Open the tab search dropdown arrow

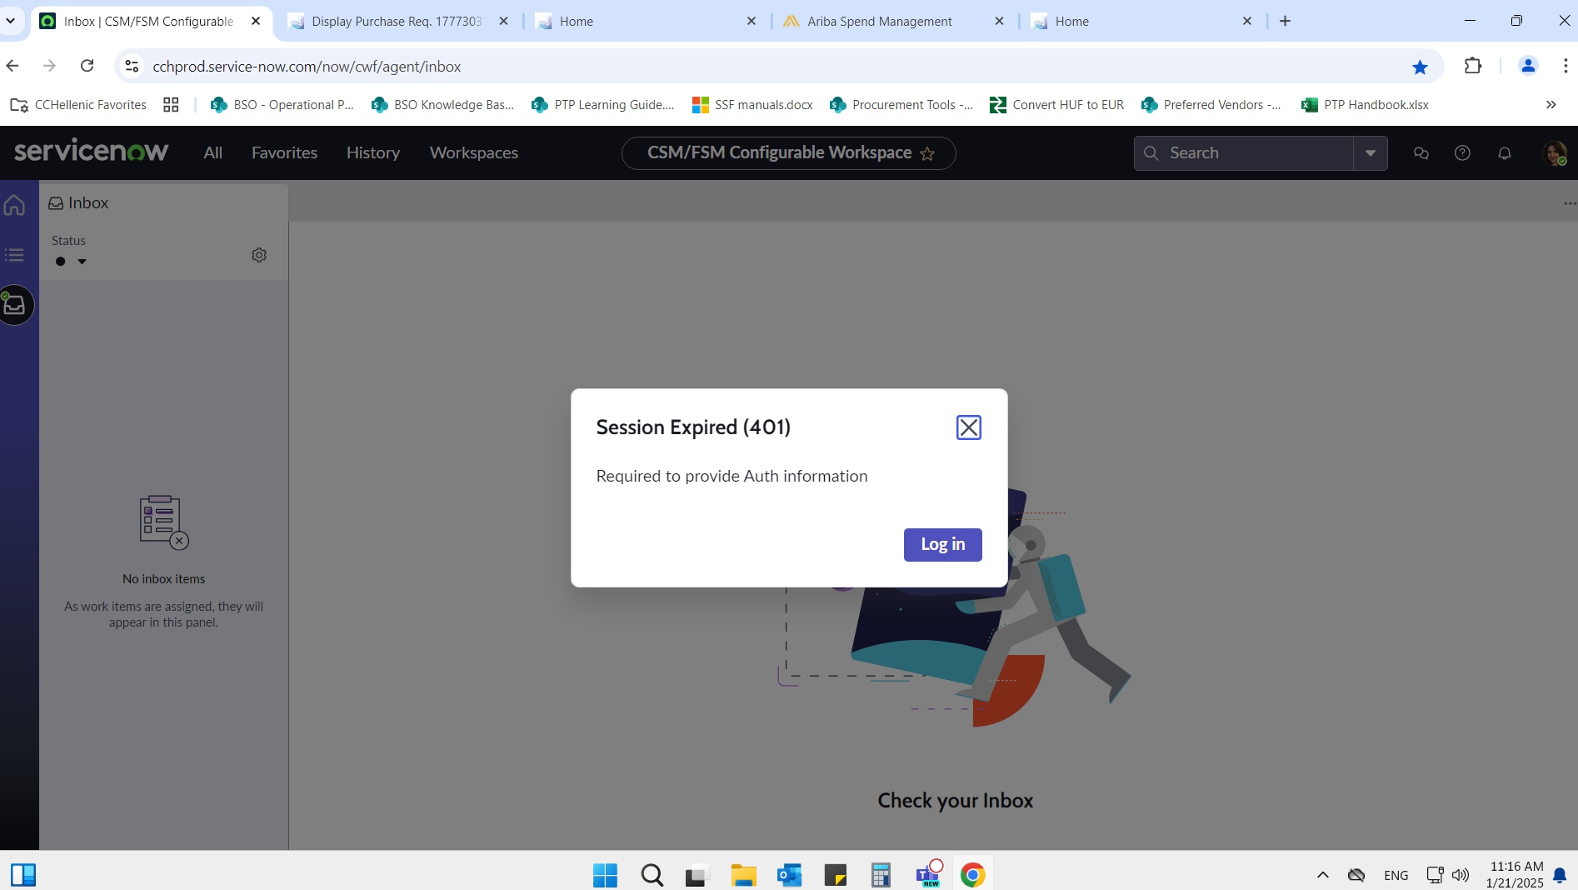coord(11,22)
